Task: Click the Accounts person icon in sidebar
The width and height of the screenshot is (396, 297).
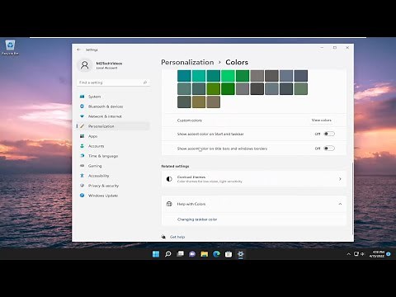Action: coord(82,146)
